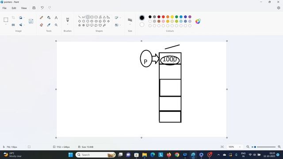Pick the Right arrow shape
283x159 pixels.
pos(92,21)
